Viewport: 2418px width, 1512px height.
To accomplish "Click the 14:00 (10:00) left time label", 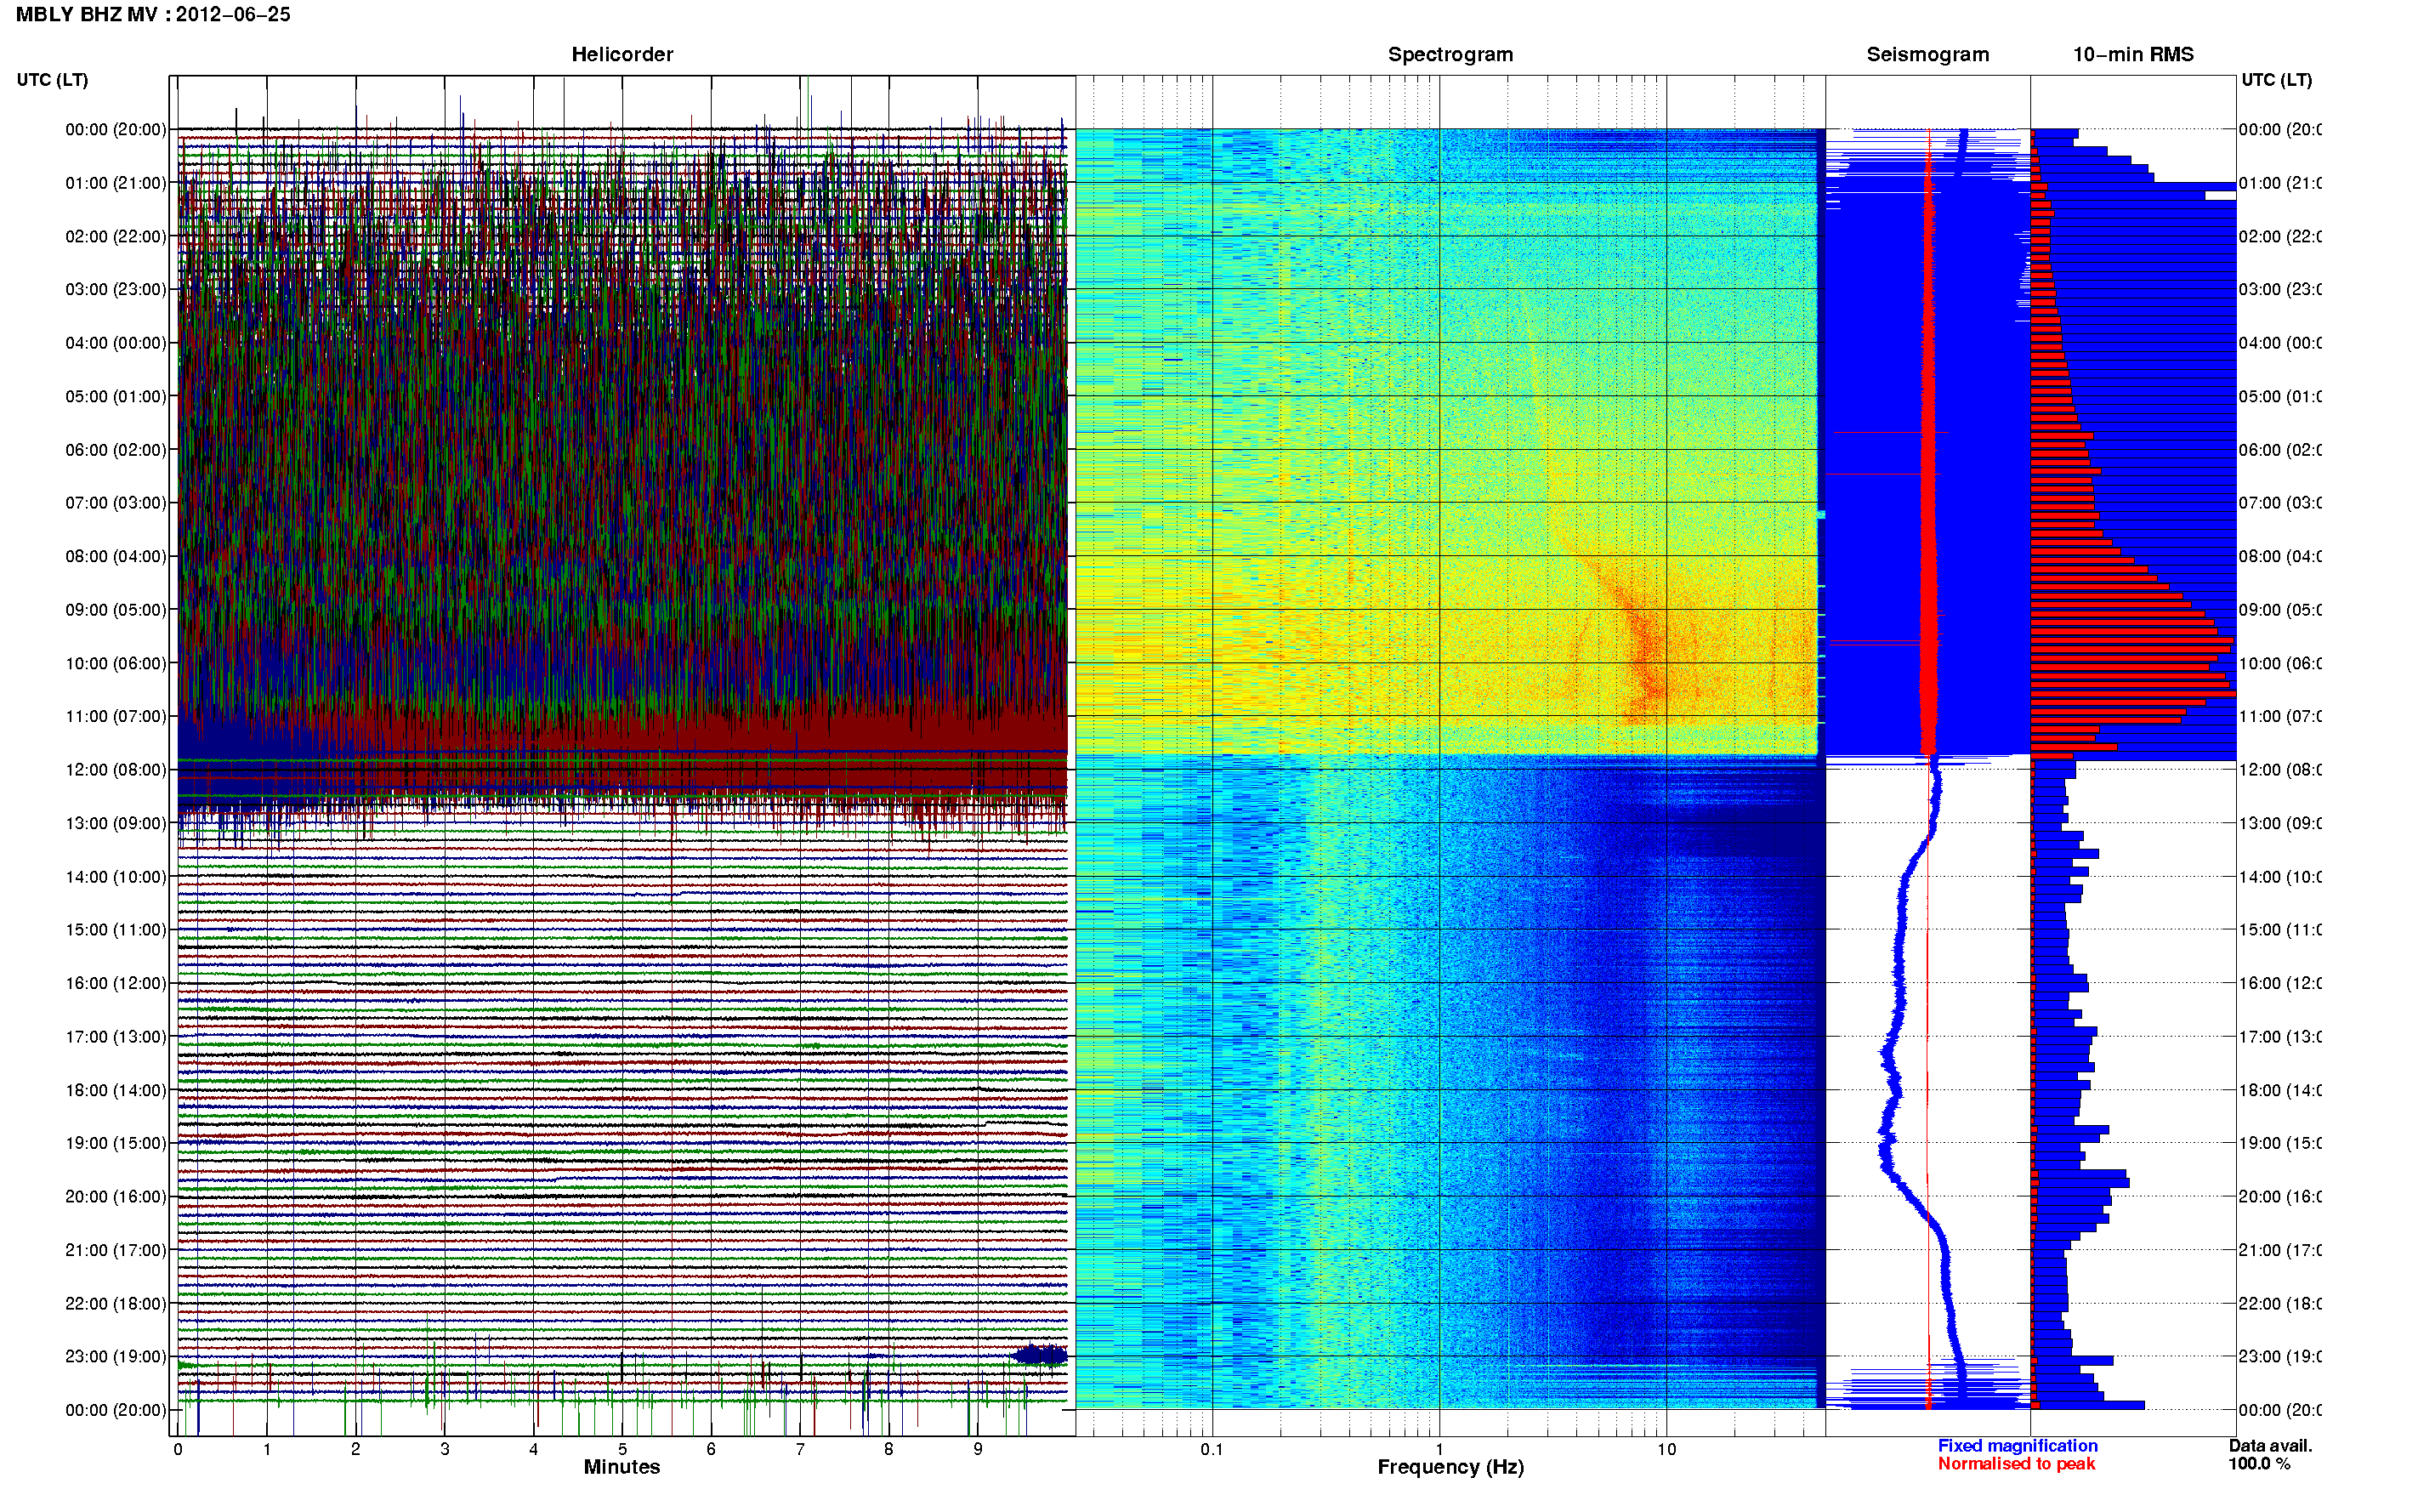I will 116,877.
